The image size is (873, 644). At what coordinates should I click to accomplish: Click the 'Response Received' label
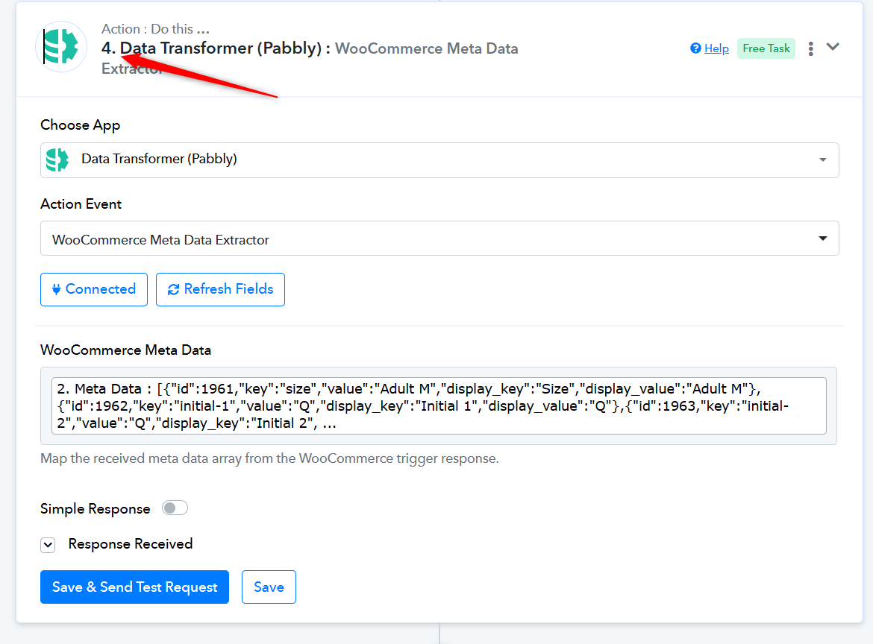click(131, 544)
